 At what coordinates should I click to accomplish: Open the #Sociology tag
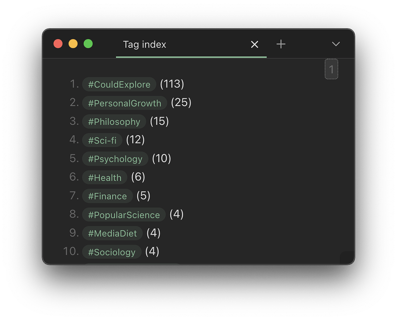tap(112, 252)
